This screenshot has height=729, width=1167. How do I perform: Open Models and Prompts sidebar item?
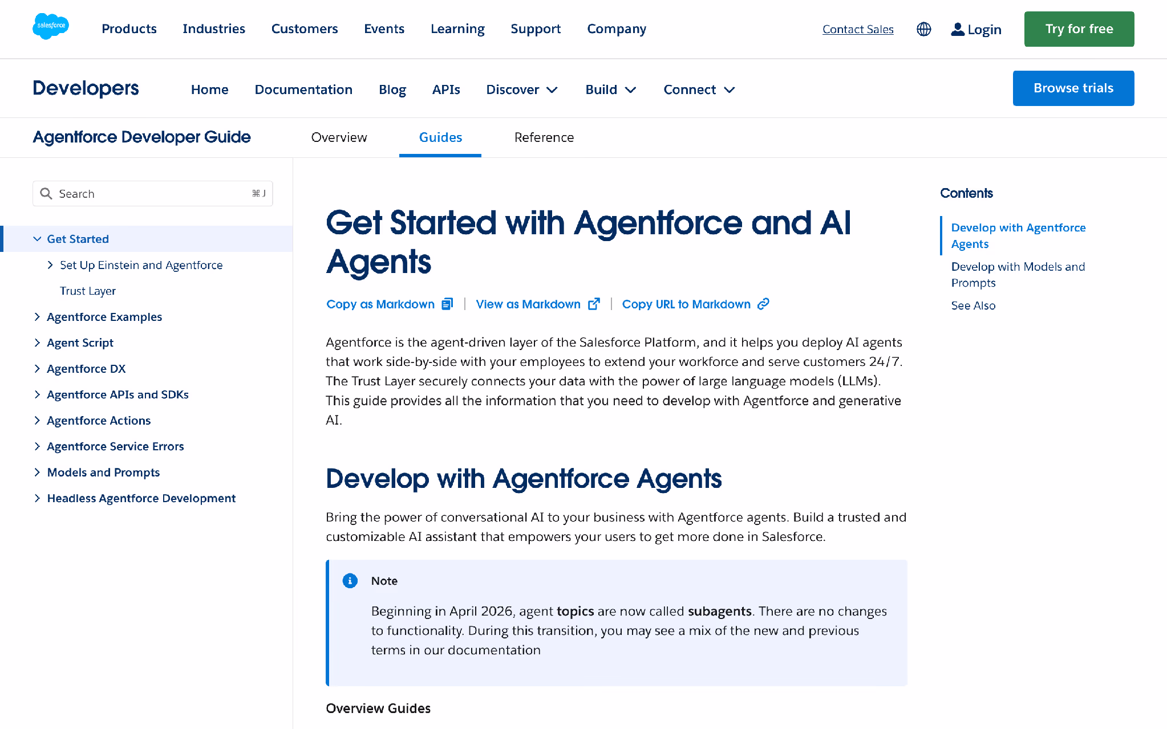point(103,472)
